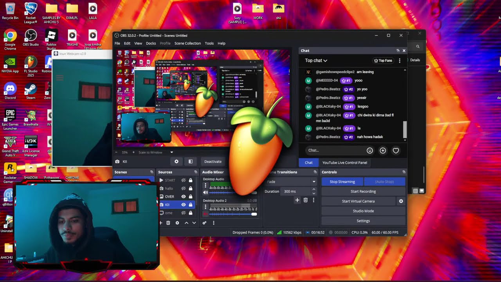Viewport: 501px width, 282px height.
Task: Open Desktop Audio 2 channel options menu
Action: tap(205, 207)
